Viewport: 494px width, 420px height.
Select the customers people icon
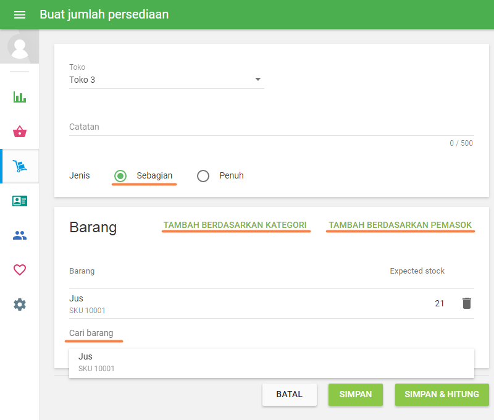pos(19,235)
